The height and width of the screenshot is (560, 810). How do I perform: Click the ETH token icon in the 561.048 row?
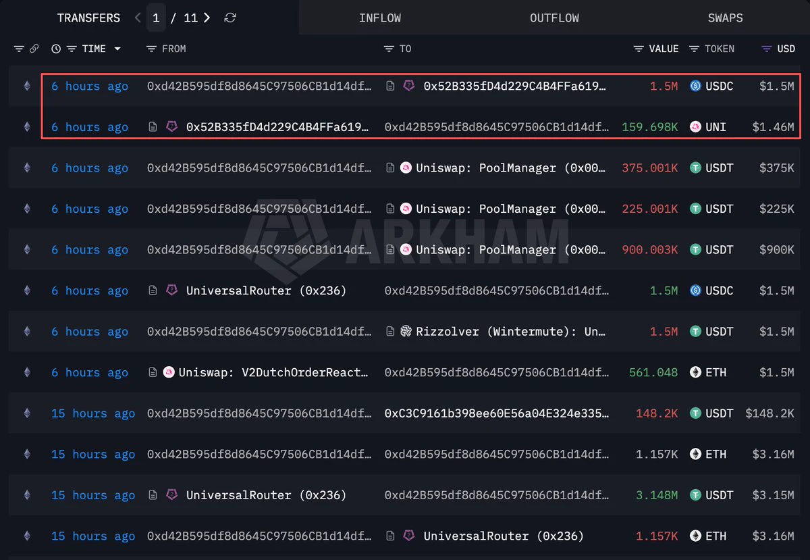pyautogui.click(x=695, y=372)
